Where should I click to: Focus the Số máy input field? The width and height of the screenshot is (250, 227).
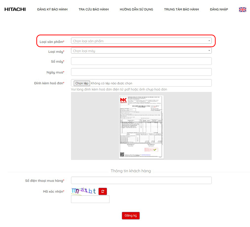pyautogui.click(x=141, y=61)
